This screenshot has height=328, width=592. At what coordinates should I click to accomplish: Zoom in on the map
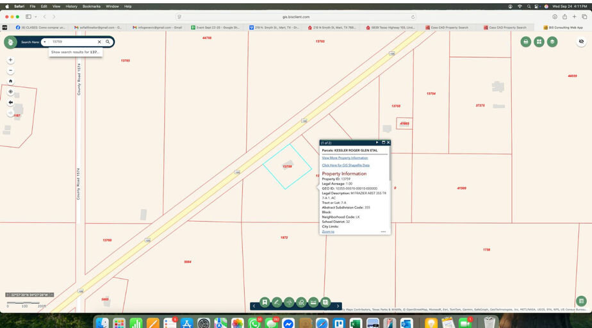point(10,60)
